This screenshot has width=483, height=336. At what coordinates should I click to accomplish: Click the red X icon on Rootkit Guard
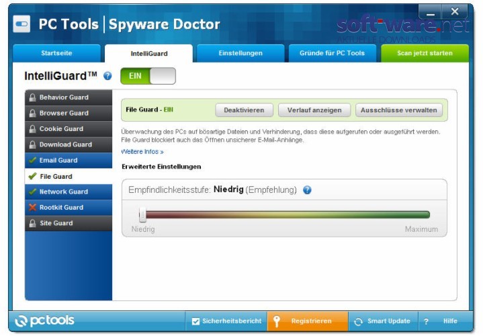coord(32,208)
